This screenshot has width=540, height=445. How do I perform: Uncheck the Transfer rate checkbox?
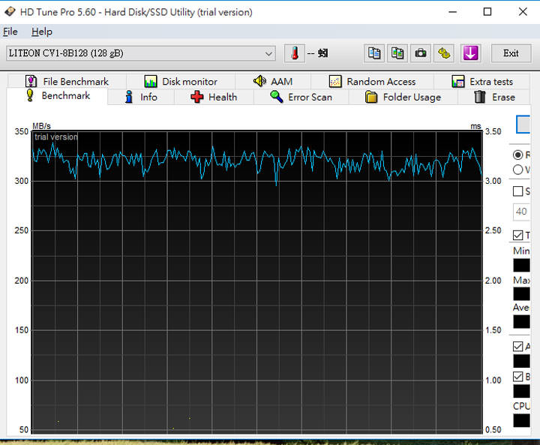coord(518,236)
